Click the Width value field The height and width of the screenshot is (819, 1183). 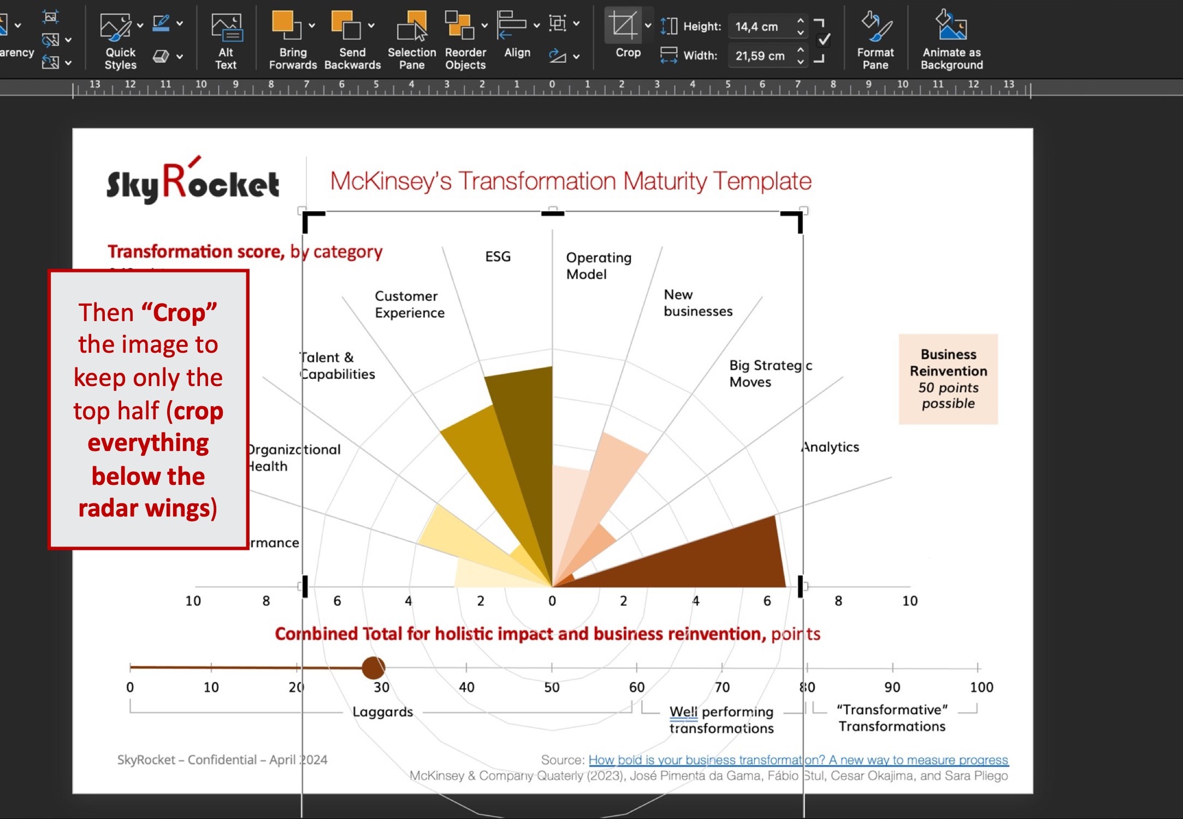coord(761,56)
